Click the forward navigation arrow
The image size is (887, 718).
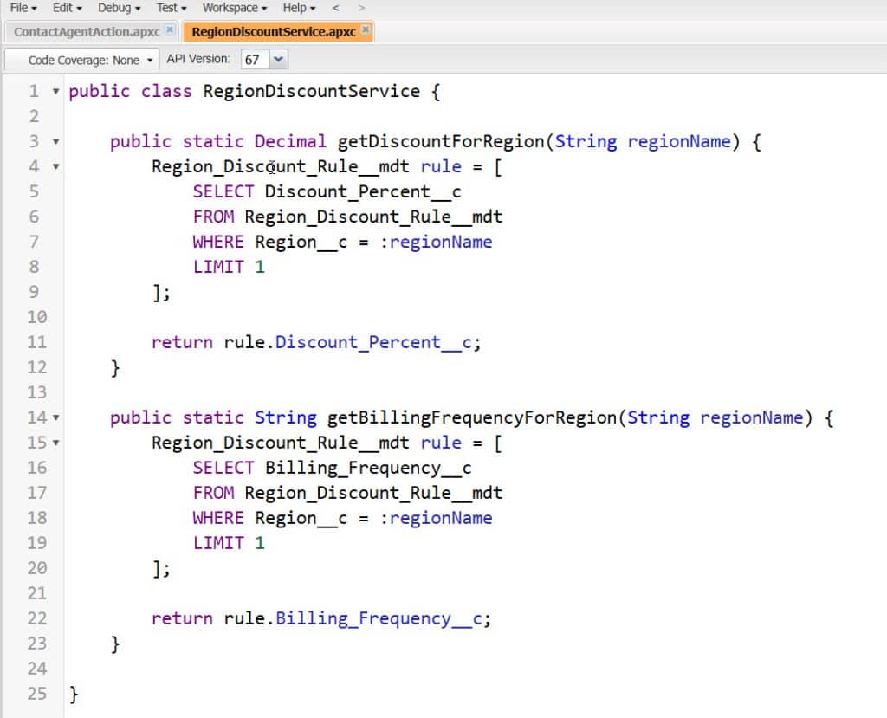[x=361, y=8]
